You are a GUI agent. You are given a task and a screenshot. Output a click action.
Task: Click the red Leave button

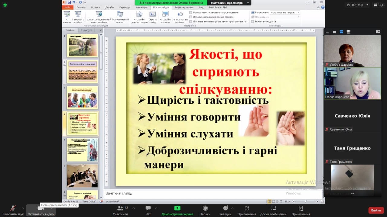point(376,210)
